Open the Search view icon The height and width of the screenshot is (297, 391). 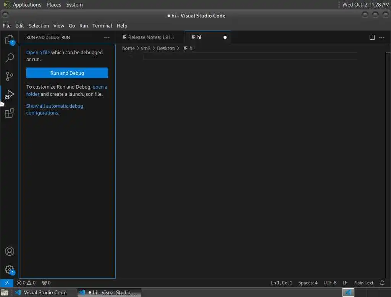tap(10, 58)
